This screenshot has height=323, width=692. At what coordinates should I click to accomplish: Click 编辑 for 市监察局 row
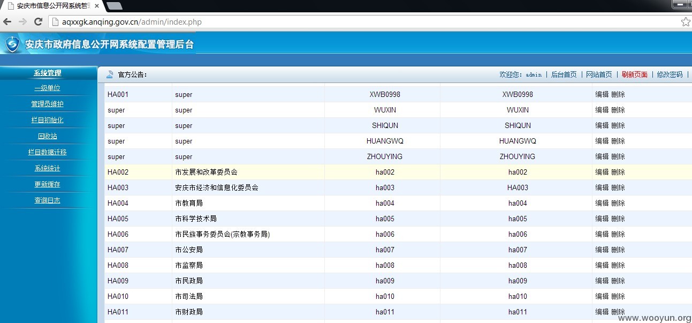[x=602, y=265]
